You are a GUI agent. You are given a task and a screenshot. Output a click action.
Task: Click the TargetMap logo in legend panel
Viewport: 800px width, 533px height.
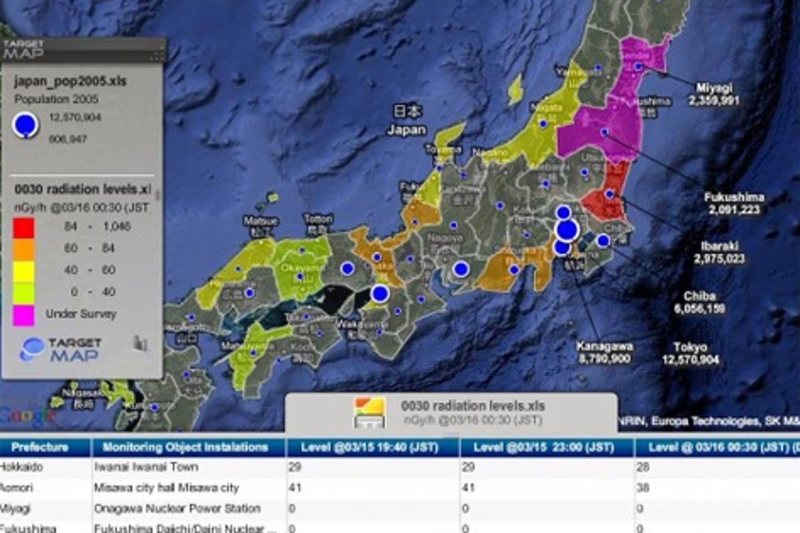(61, 350)
